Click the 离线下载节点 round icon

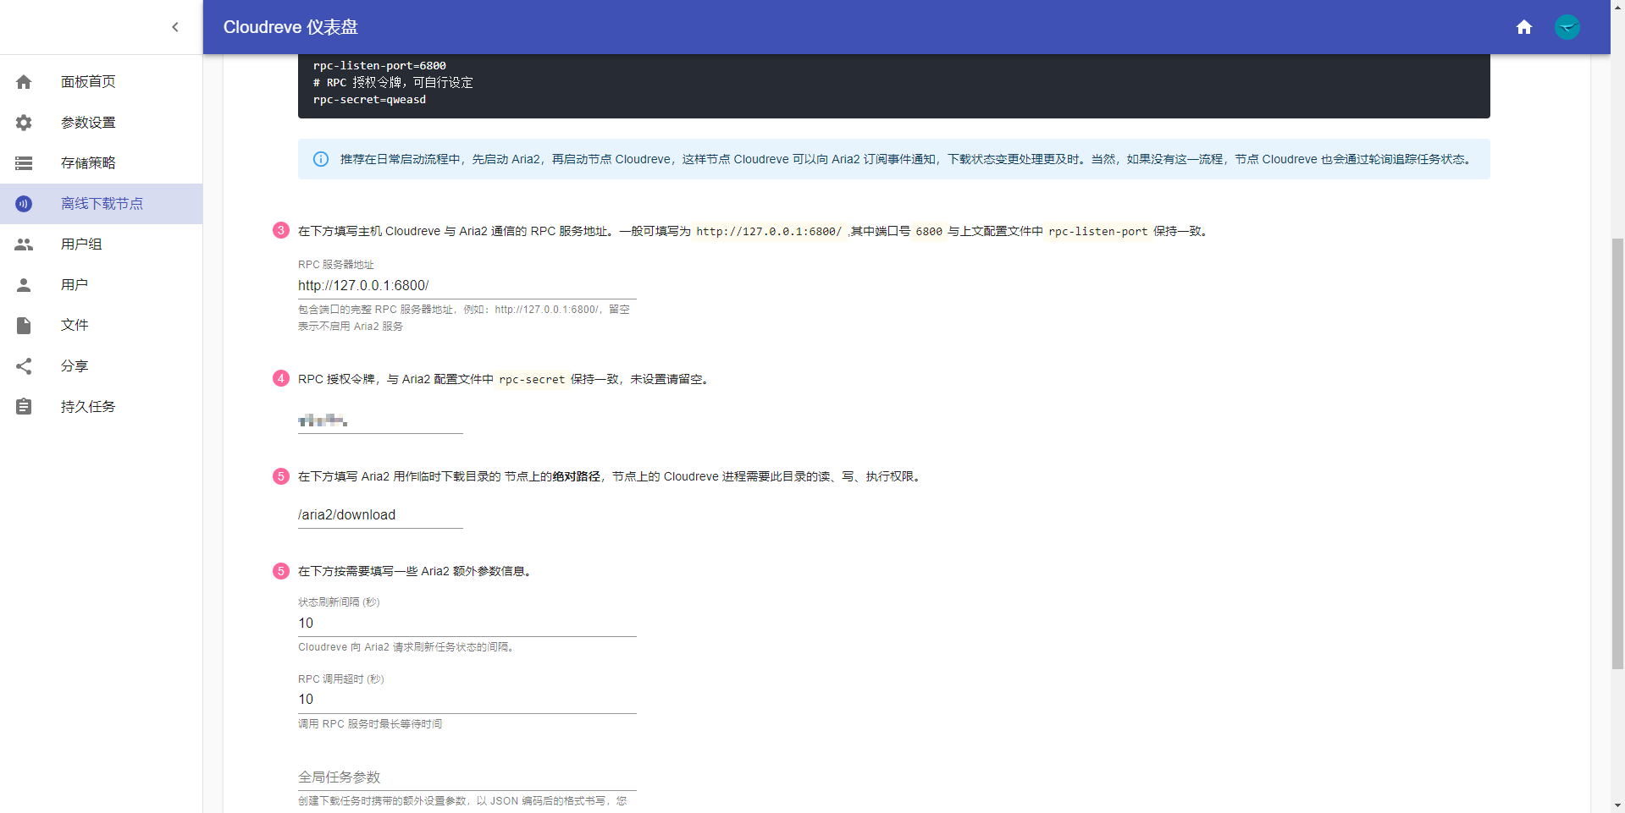point(24,204)
